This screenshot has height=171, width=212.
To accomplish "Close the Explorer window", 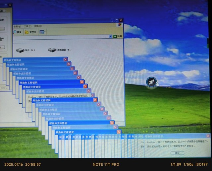I will click(121, 20).
